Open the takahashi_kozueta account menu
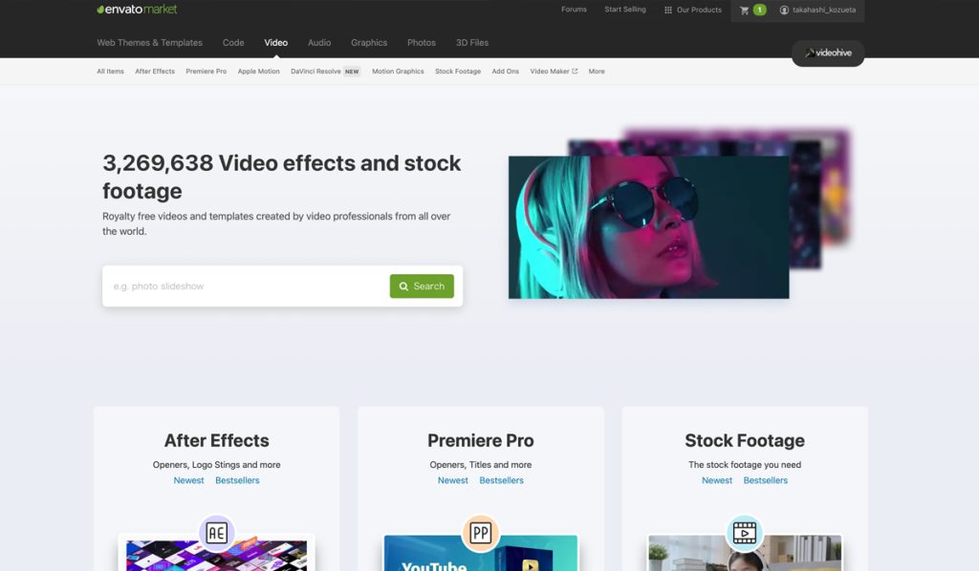 click(x=818, y=10)
